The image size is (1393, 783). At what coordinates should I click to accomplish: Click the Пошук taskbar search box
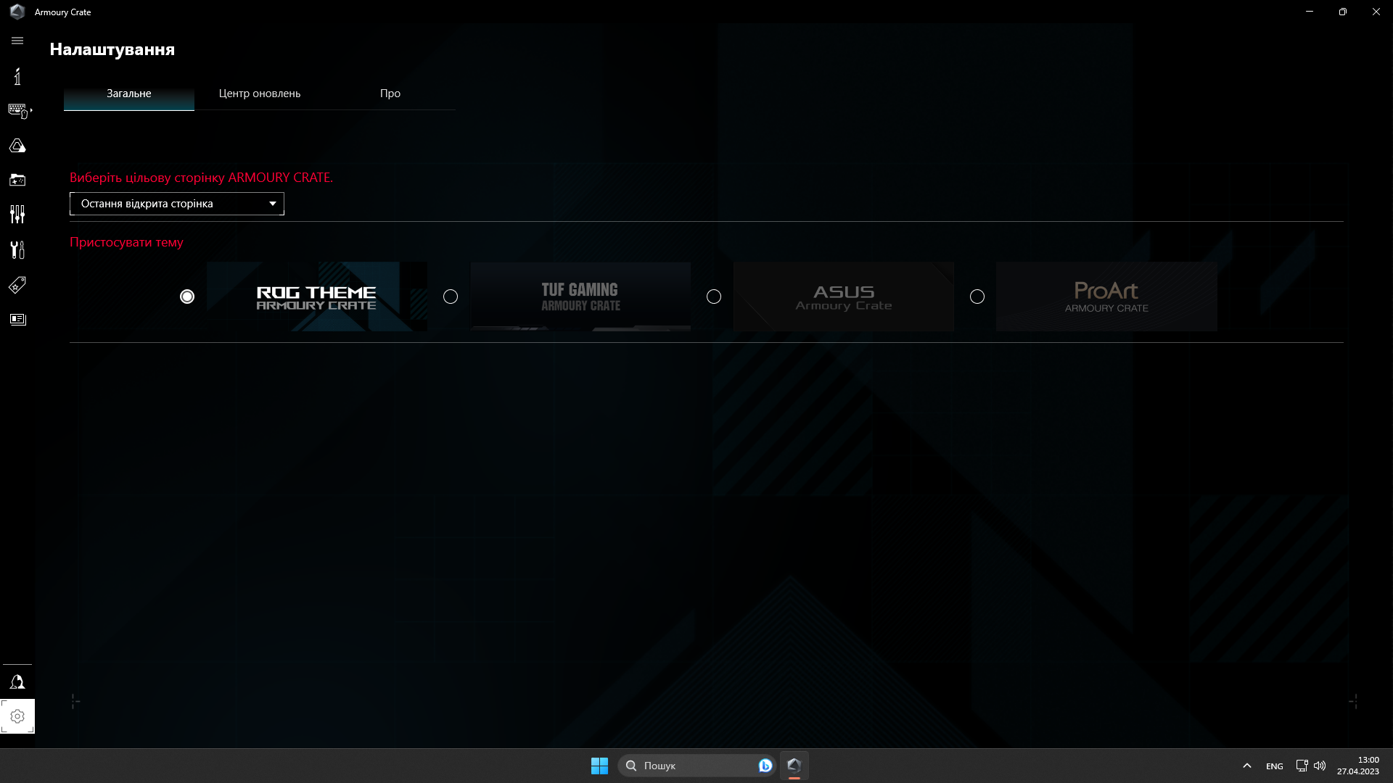point(696,766)
